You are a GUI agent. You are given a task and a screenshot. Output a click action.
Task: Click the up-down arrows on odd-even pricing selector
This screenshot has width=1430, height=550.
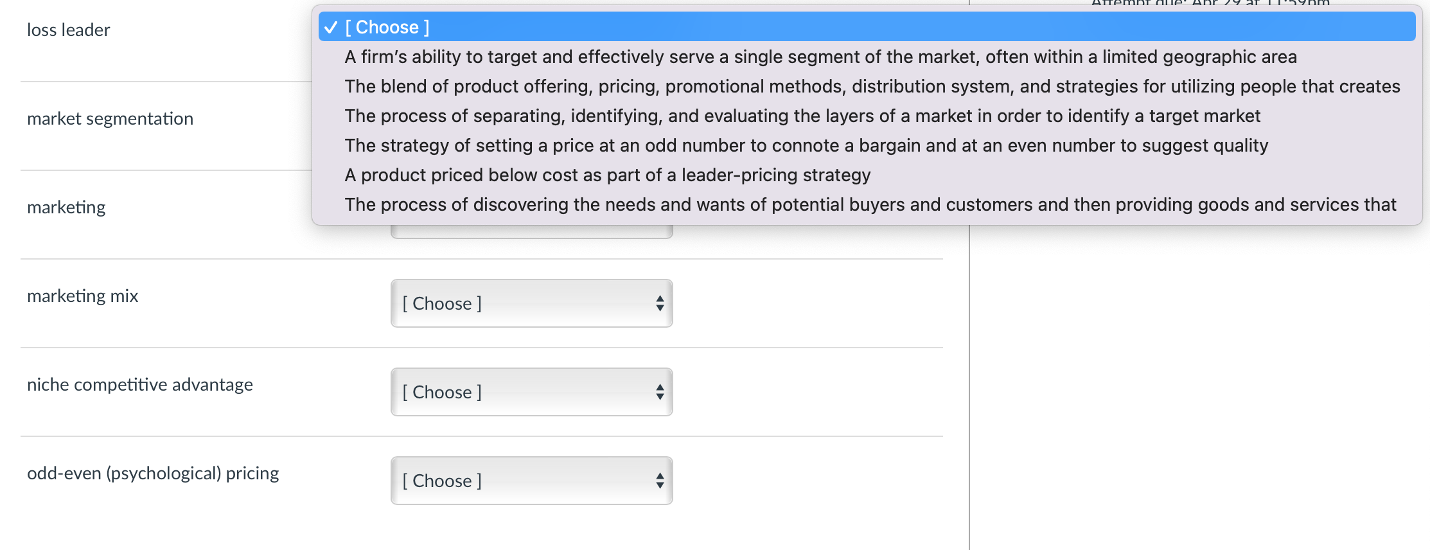pos(660,481)
